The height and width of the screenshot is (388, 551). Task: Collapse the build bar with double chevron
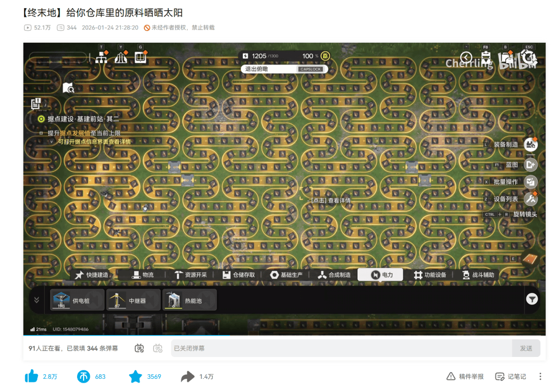pos(37,300)
